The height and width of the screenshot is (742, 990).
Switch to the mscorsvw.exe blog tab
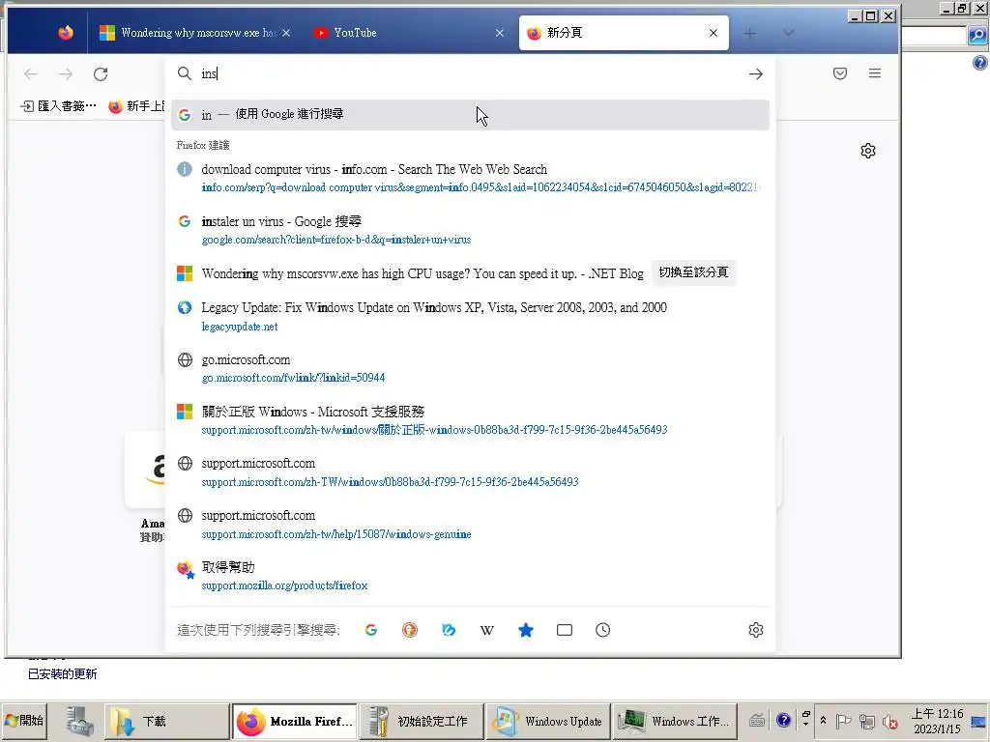click(194, 33)
